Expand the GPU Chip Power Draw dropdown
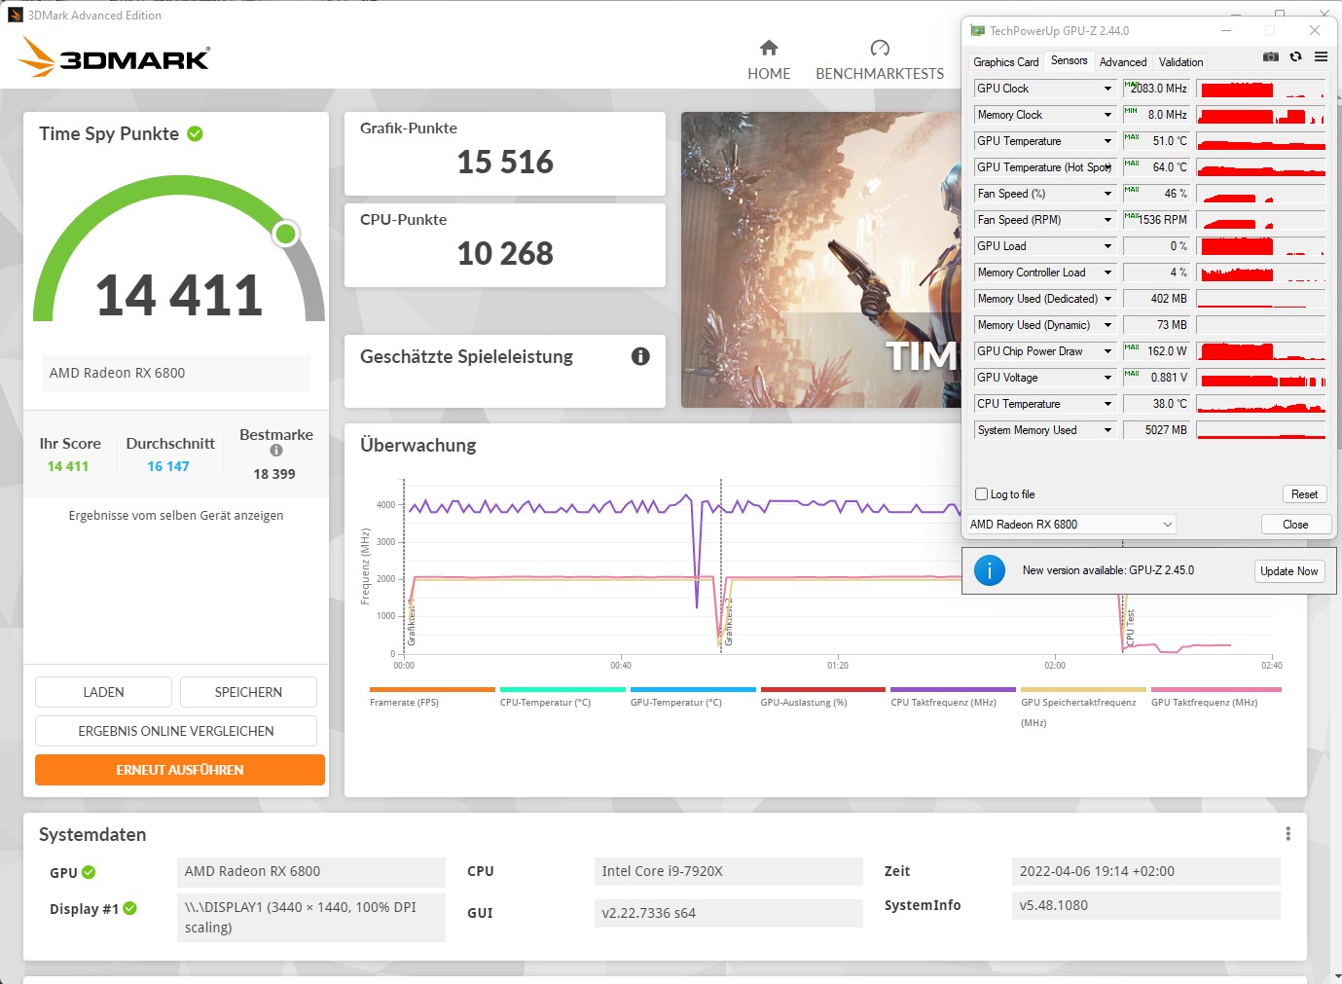The height and width of the screenshot is (984, 1342). tap(1107, 351)
